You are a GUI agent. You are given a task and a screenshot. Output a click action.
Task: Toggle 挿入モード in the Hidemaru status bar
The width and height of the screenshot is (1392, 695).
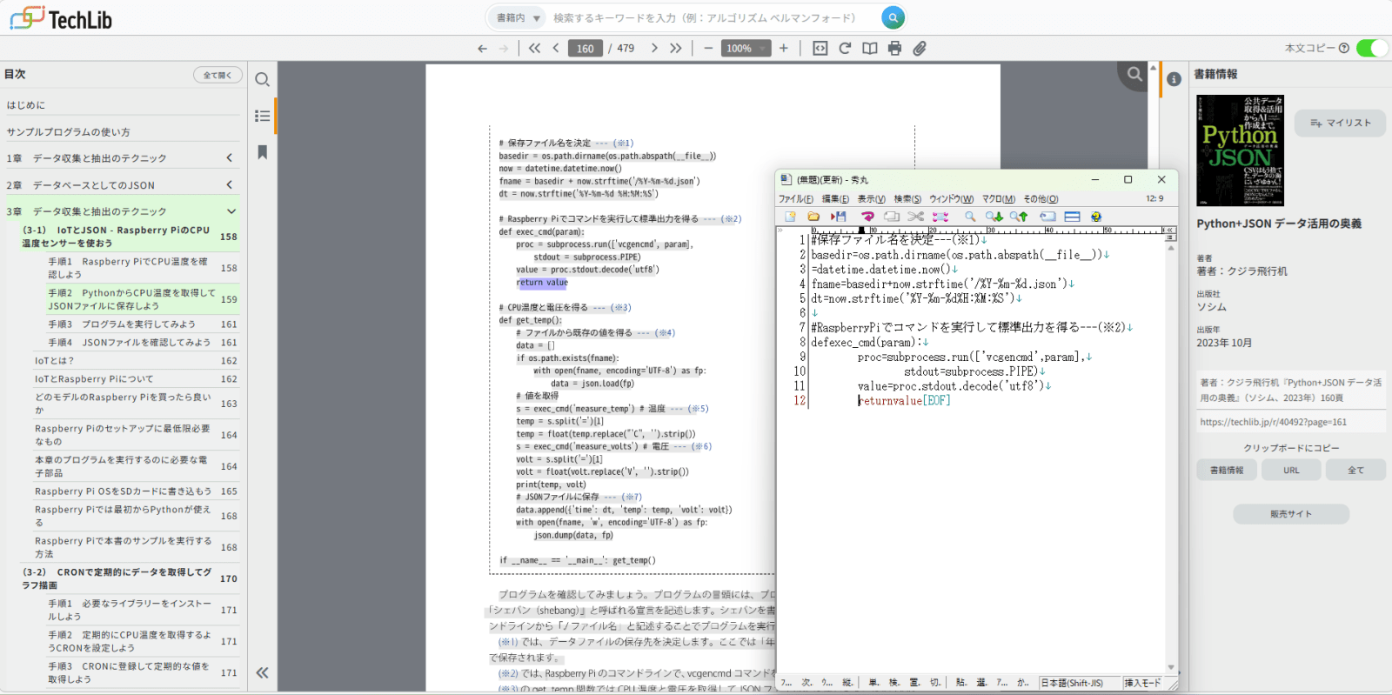tap(1142, 683)
